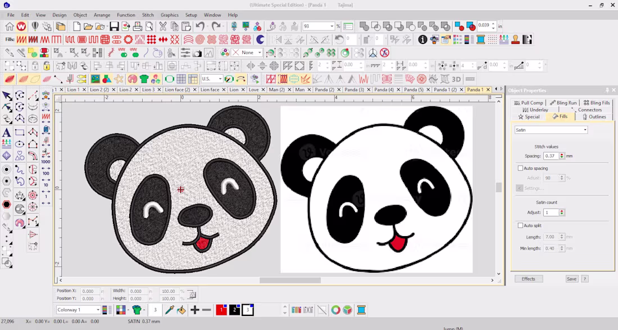
Task: Click the 3D effect toolbar icon
Action: pyautogui.click(x=456, y=79)
